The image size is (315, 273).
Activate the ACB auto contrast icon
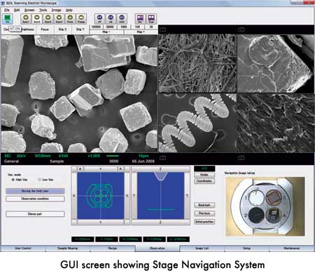click(122, 19)
